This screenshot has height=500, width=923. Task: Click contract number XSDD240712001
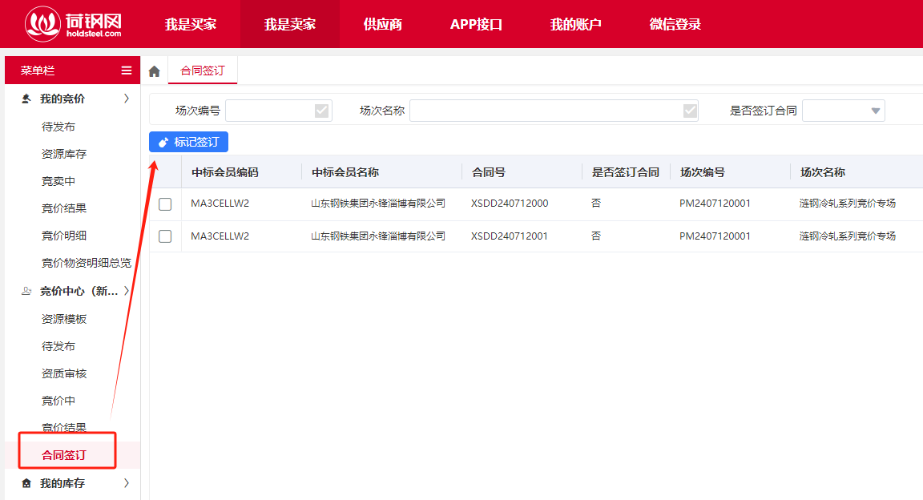pos(510,236)
